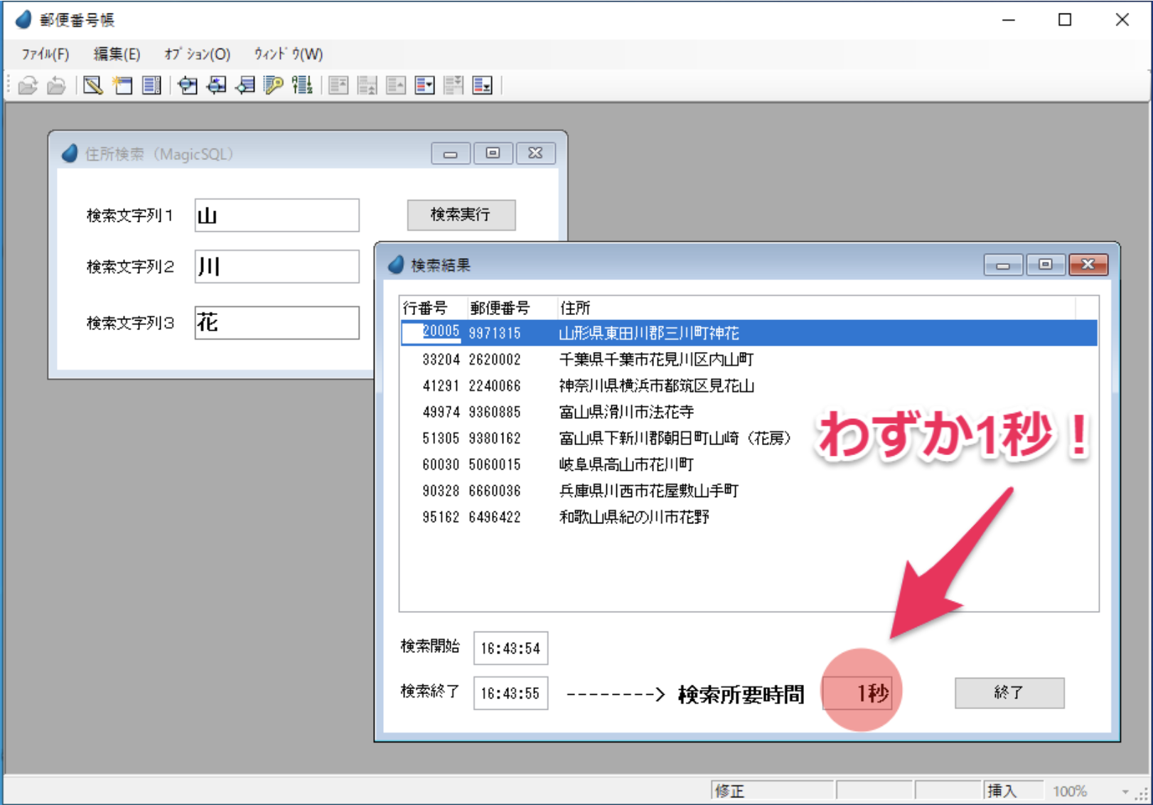This screenshot has width=1153, height=805.
Task: Select the row 千葉県千葉市花見川区内山町
Action: [x=655, y=360]
